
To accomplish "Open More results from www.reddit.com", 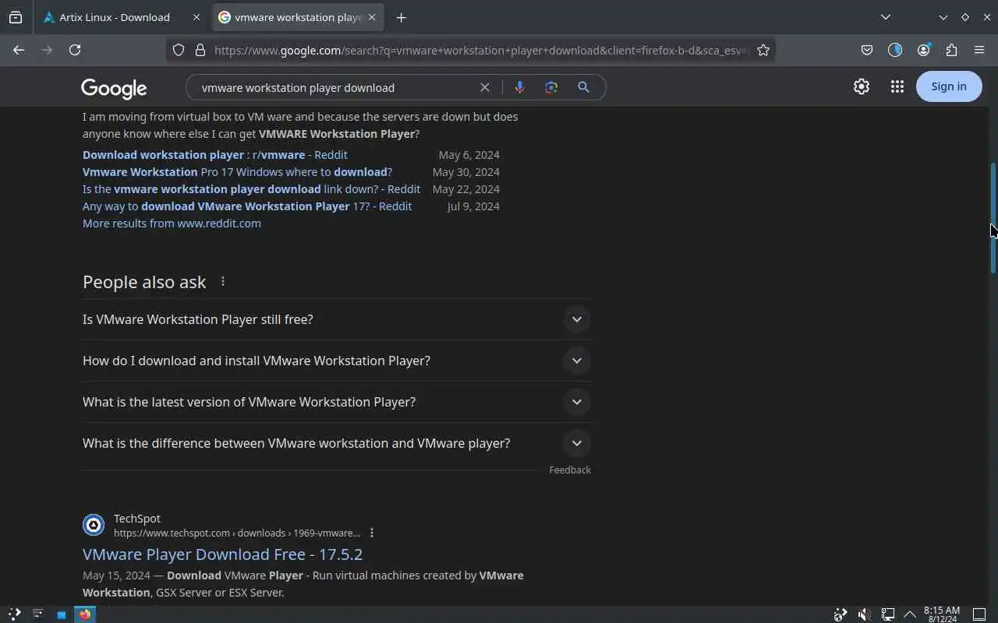I will (172, 223).
